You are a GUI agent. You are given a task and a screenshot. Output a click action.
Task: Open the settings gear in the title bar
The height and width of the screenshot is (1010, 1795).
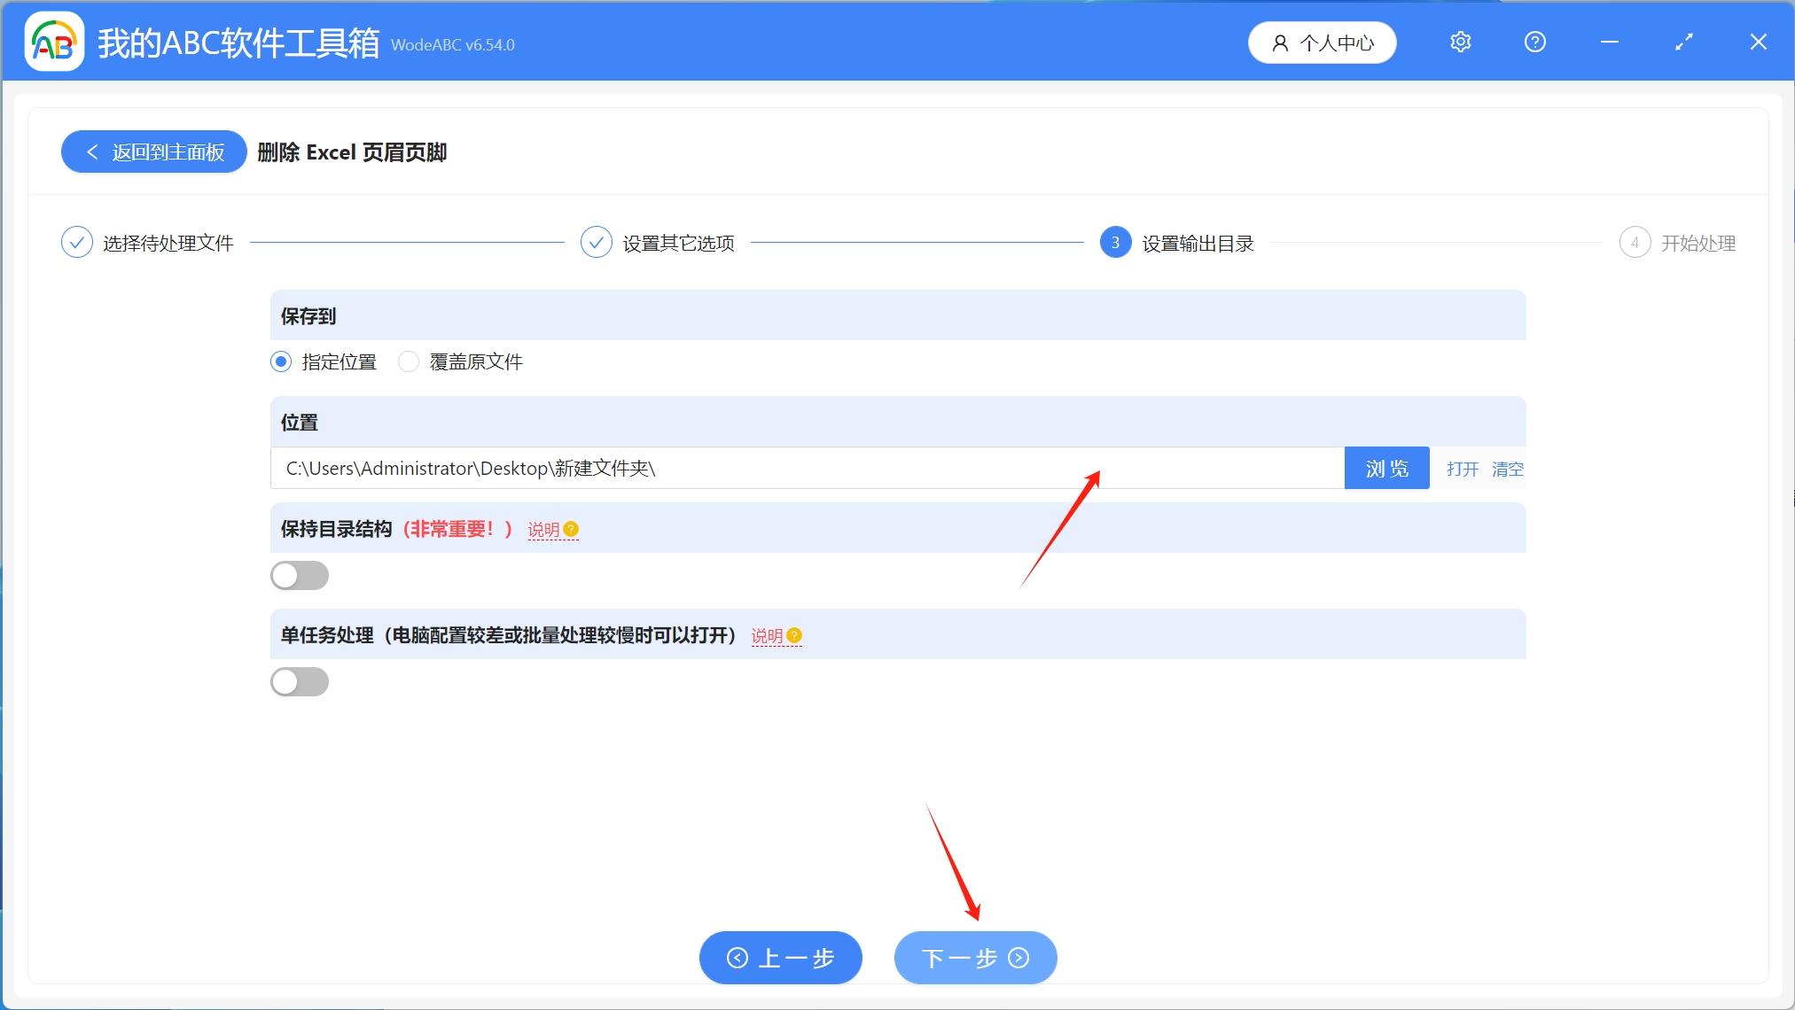[x=1460, y=41]
